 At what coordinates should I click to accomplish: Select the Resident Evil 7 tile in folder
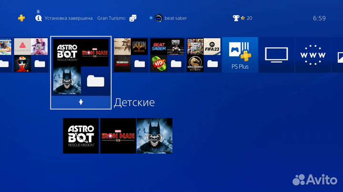coord(122,46)
